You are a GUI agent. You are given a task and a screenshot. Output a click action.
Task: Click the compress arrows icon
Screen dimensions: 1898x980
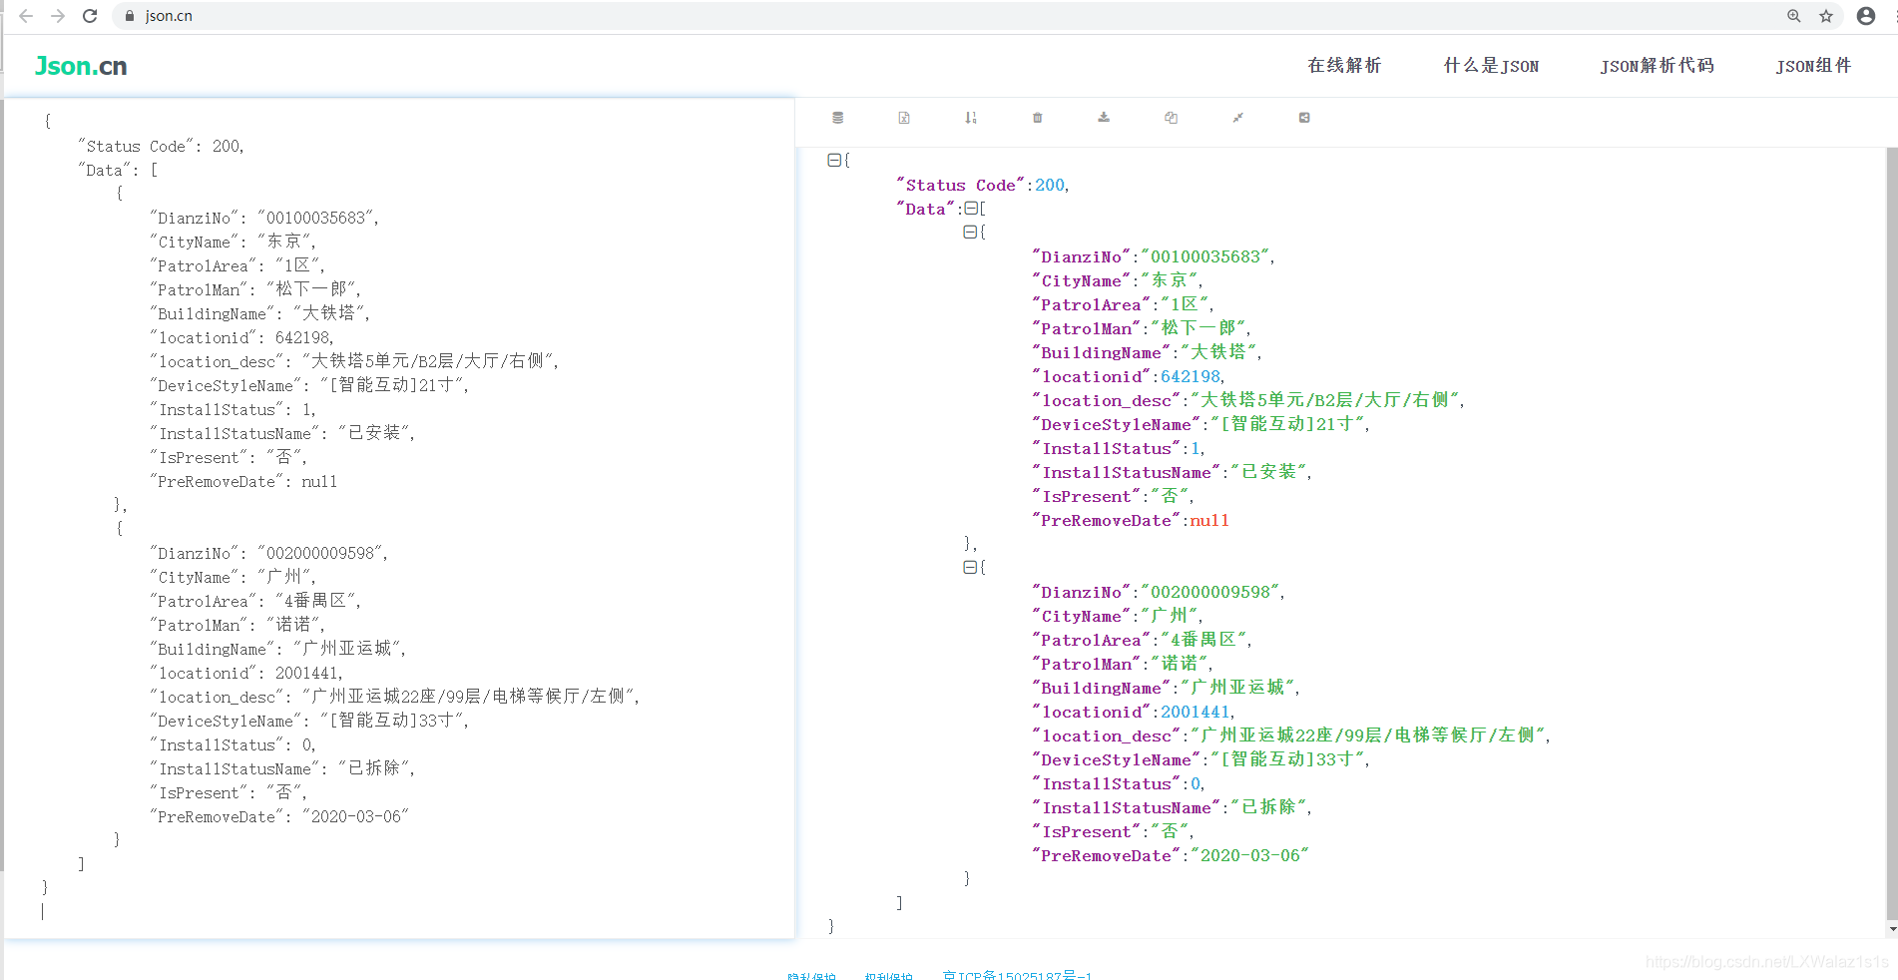click(x=1237, y=118)
